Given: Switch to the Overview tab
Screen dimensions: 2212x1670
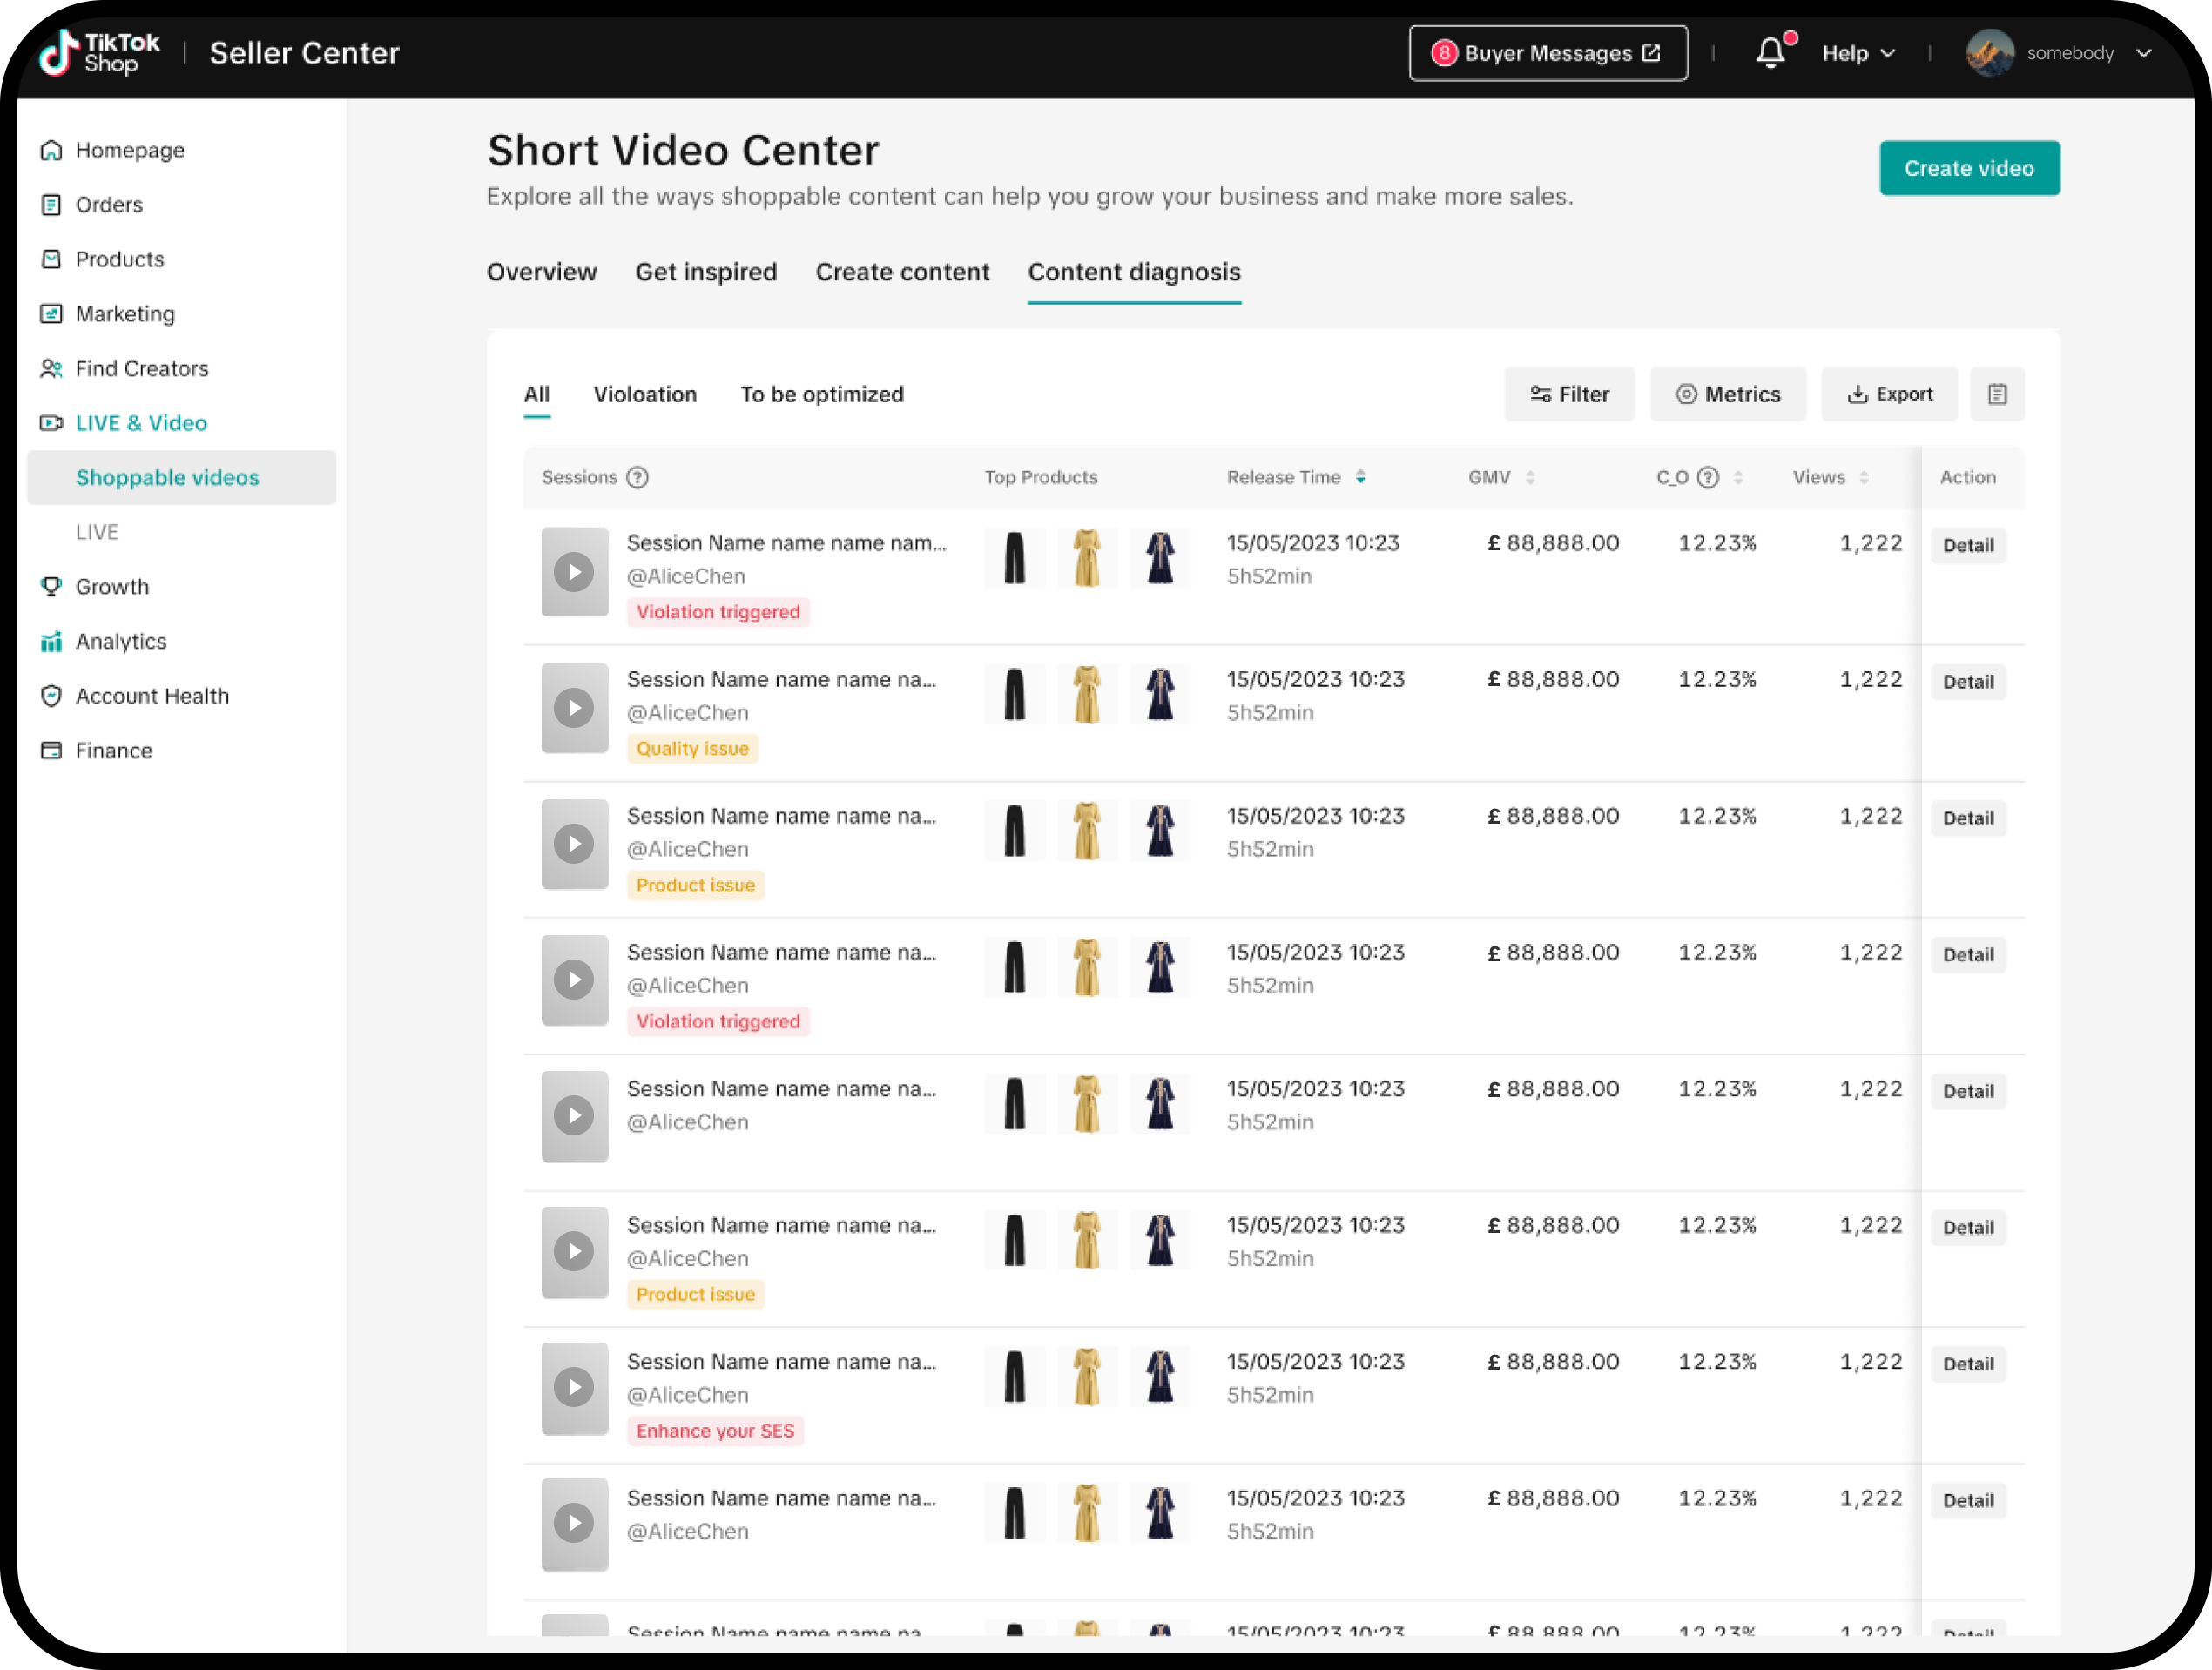Looking at the screenshot, I should click(541, 272).
